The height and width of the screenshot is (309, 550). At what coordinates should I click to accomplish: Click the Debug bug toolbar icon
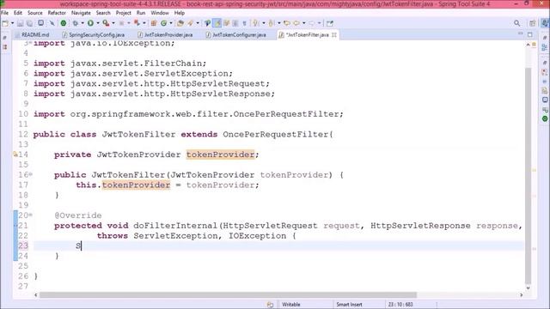[x=76, y=23]
